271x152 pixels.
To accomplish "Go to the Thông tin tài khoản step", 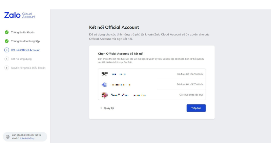I will coord(23,32).
